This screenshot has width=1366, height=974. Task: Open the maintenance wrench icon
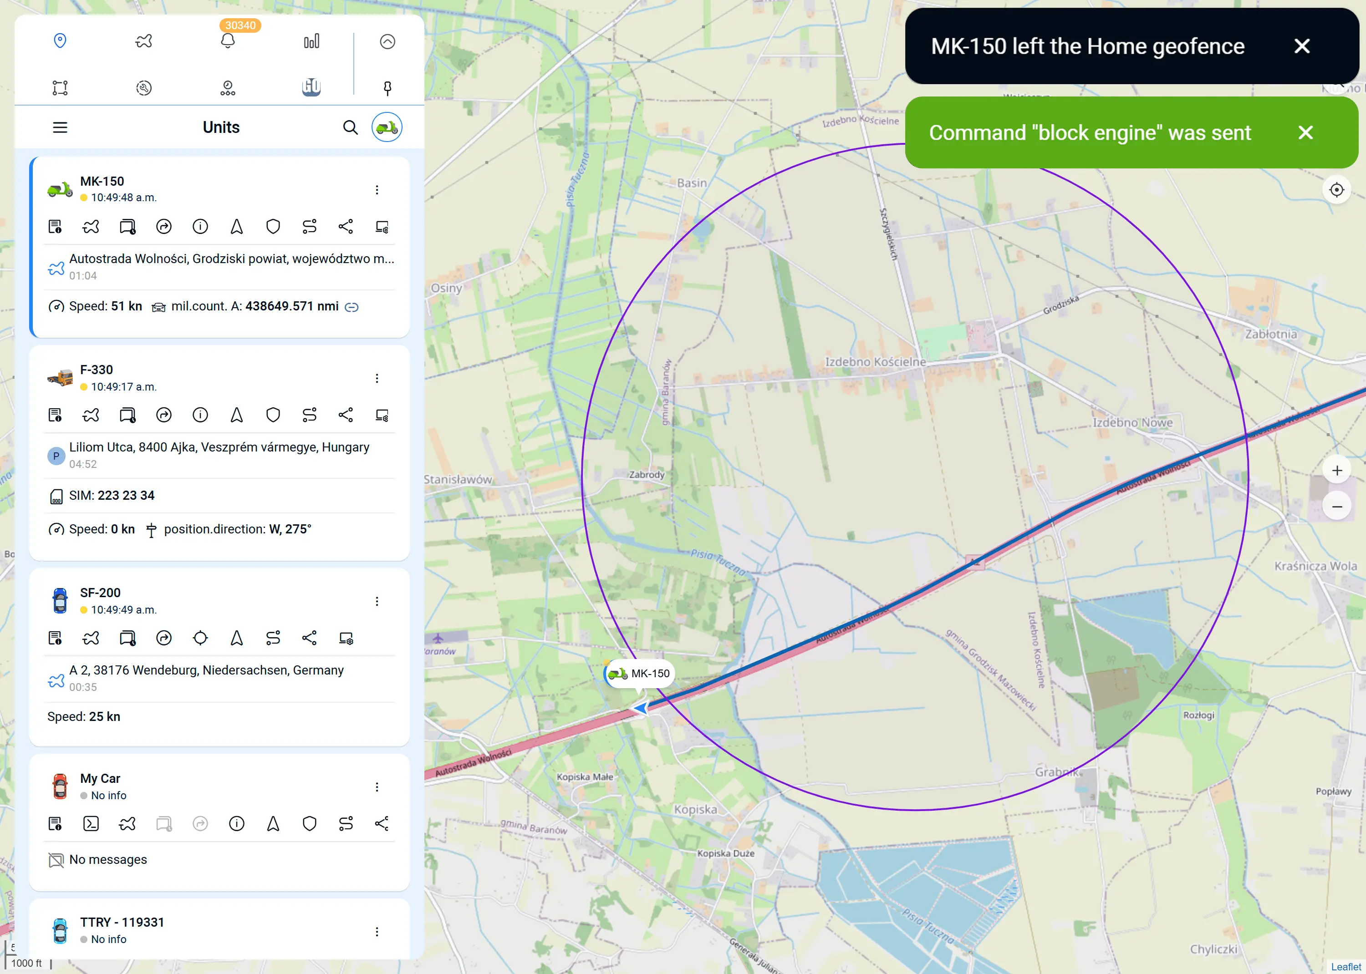[x=144, y=88]
